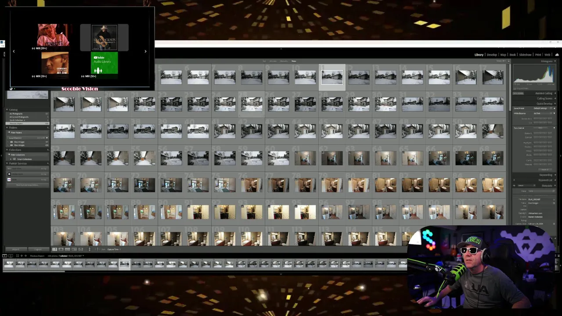The height and width of the screenshot is (316, 562).
Task: Add keyword with Keyword List plus icon
Action: tap(514, 180)
